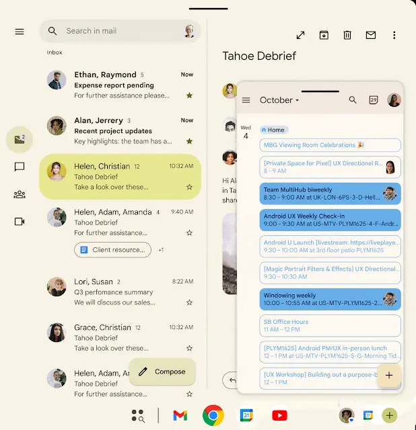
Task: Show the +1 additional attachments
Action: 161,250
